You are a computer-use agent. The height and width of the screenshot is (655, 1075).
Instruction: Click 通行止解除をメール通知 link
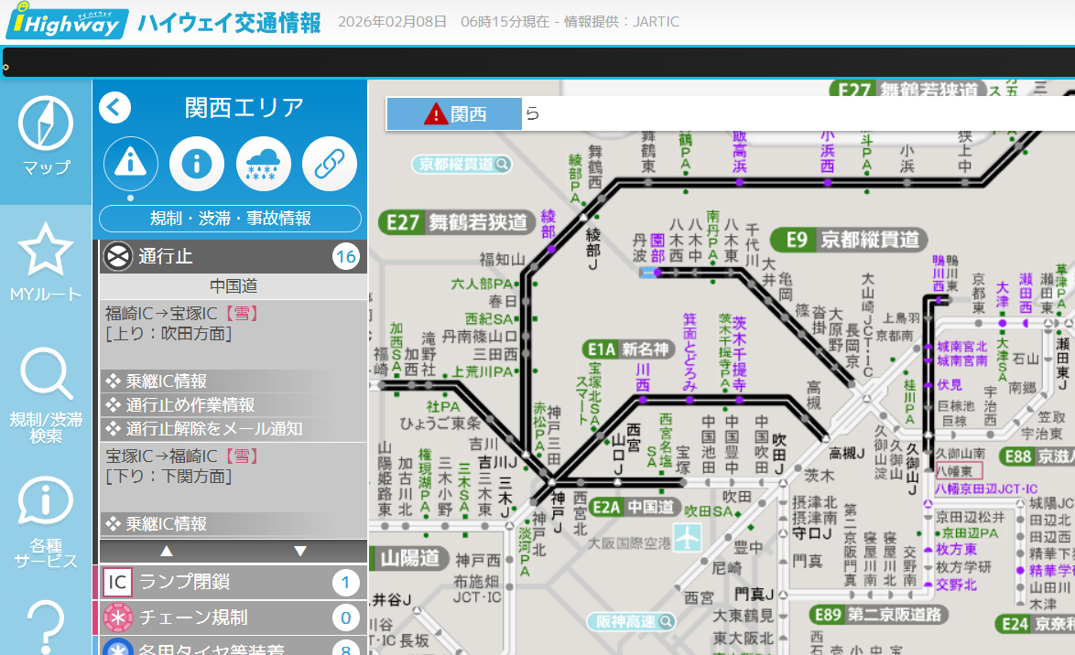click(x=214, y=428)
